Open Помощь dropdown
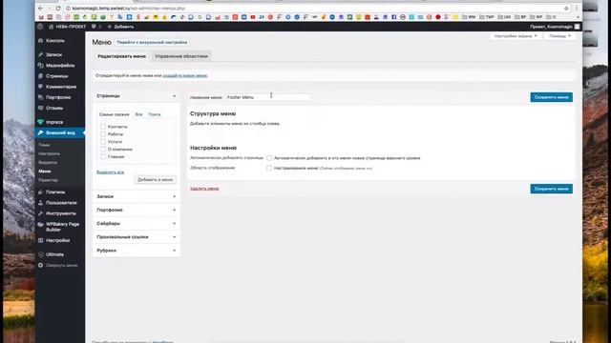The height and width of the screenshot is (343, 611). click(560, 36)
